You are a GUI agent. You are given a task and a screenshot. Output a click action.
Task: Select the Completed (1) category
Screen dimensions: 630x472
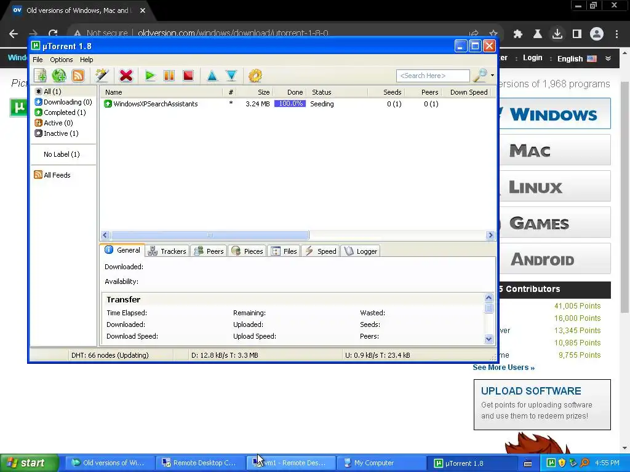(x=60, y=112)
